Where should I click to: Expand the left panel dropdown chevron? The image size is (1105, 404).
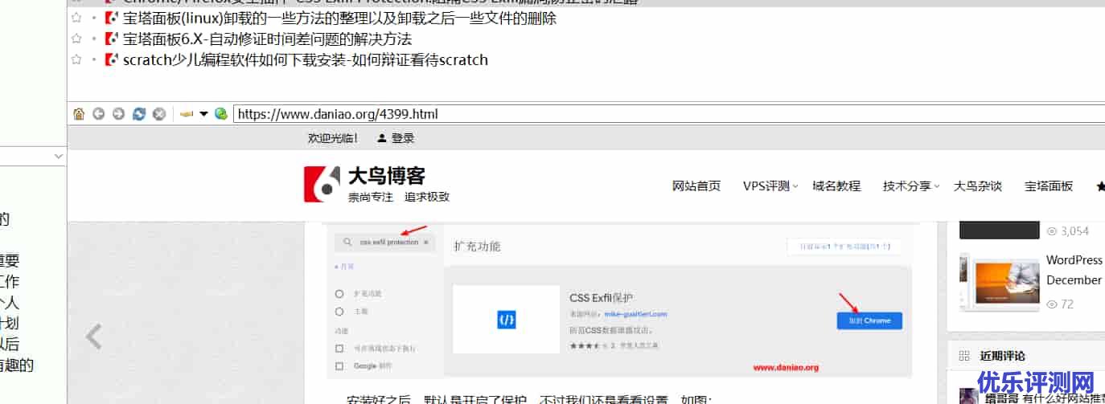click(59, 156)
